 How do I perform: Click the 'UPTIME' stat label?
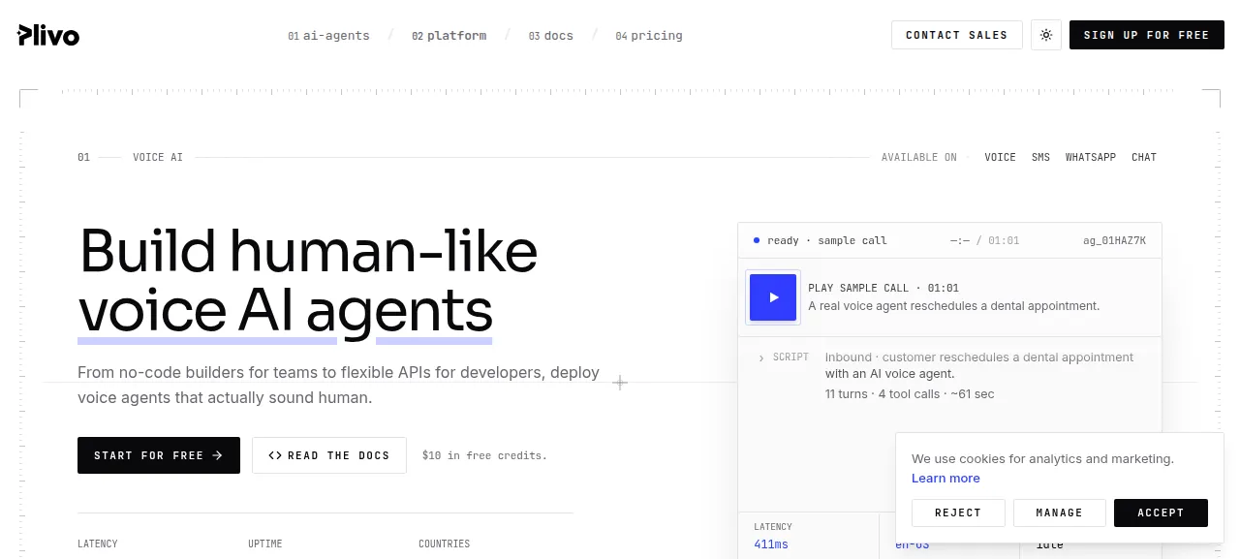(264, 544)
